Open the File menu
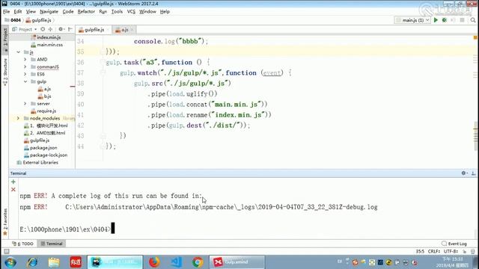The image size is (479, 269). point(7,12)
